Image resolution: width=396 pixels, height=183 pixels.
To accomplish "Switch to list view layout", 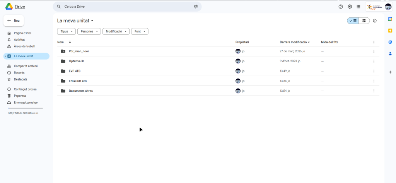I will [353, 21].
